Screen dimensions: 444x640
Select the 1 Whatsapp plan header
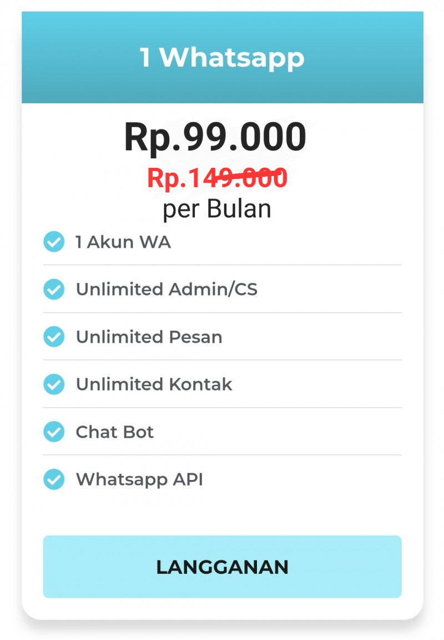[x=222, y=57]
